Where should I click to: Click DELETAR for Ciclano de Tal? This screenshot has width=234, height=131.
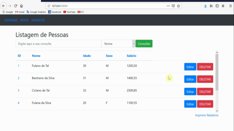click(205, 92)
